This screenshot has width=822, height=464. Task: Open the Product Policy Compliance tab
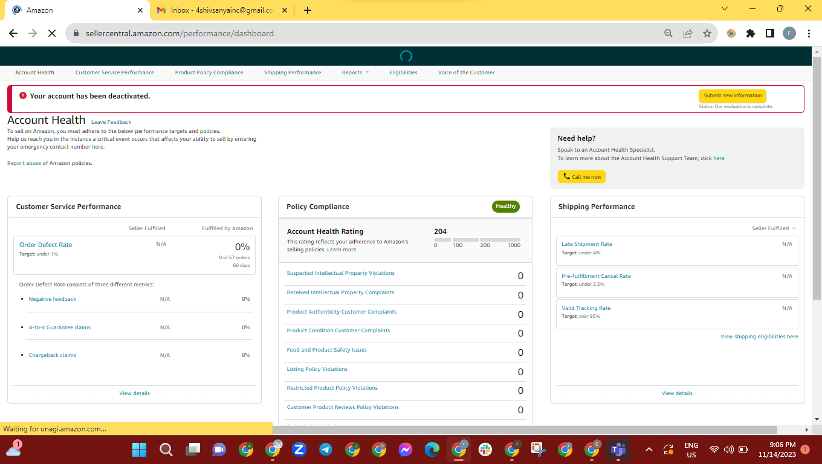(209, 72)
